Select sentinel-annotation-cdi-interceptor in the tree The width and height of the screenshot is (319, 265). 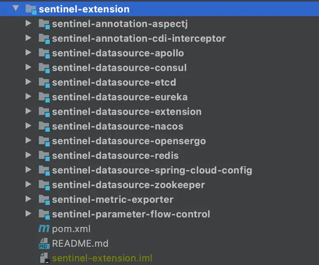(139, 39)
